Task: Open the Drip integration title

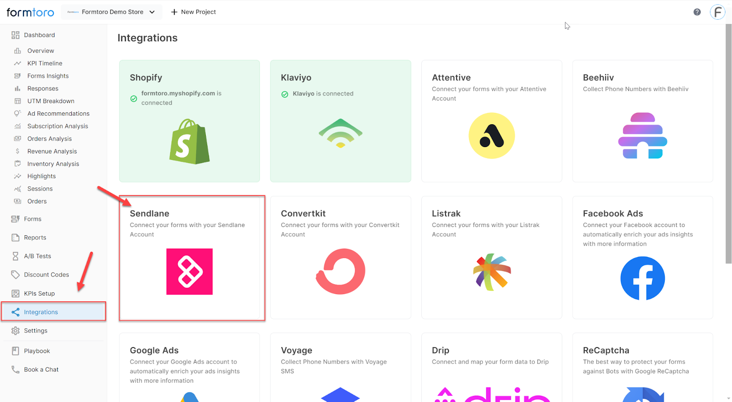Action: (x=441, y=350)
